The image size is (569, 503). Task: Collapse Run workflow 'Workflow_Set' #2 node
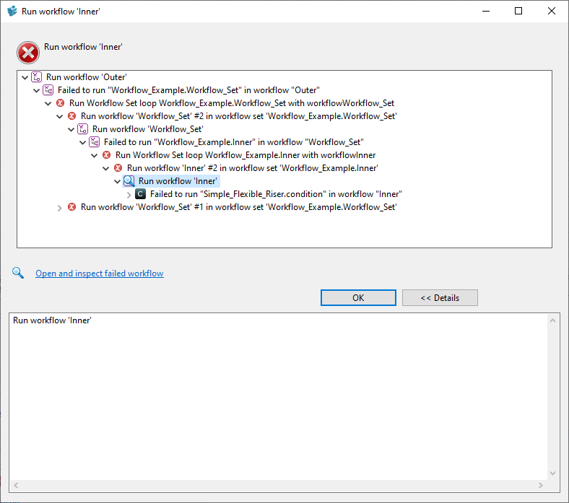point(59,116)
